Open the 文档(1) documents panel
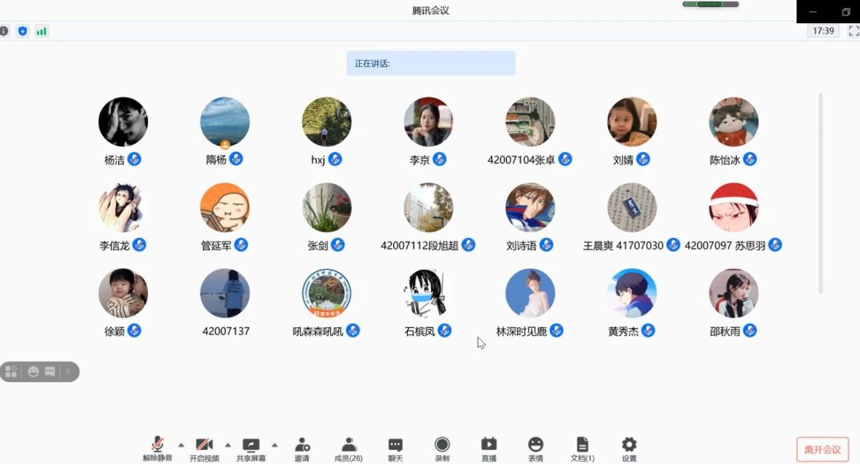 (582, 448)
